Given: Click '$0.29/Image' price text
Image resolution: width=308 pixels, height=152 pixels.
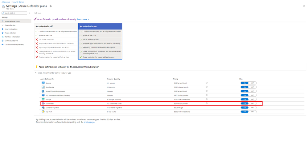Looking at the screenshot, I should (179, 108).
